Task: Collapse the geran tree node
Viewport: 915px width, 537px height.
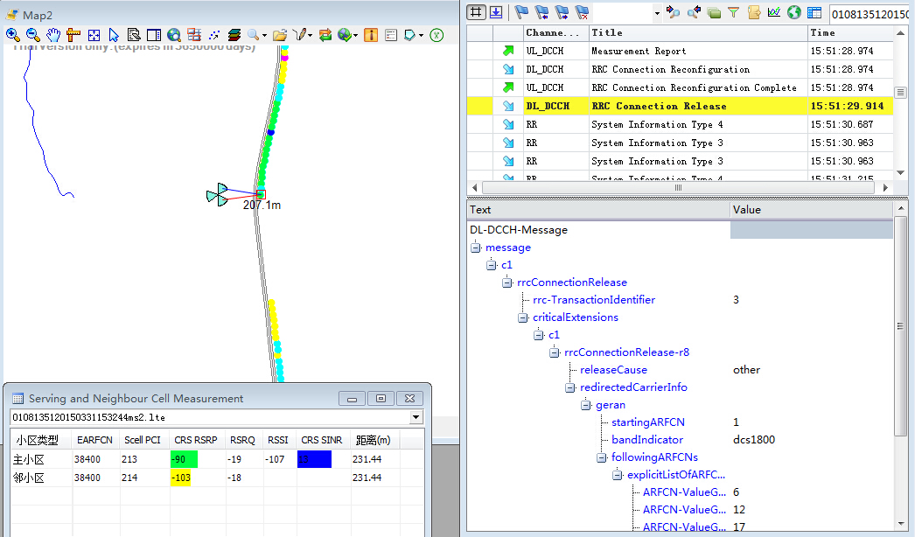Action: (x=586, y=405)
